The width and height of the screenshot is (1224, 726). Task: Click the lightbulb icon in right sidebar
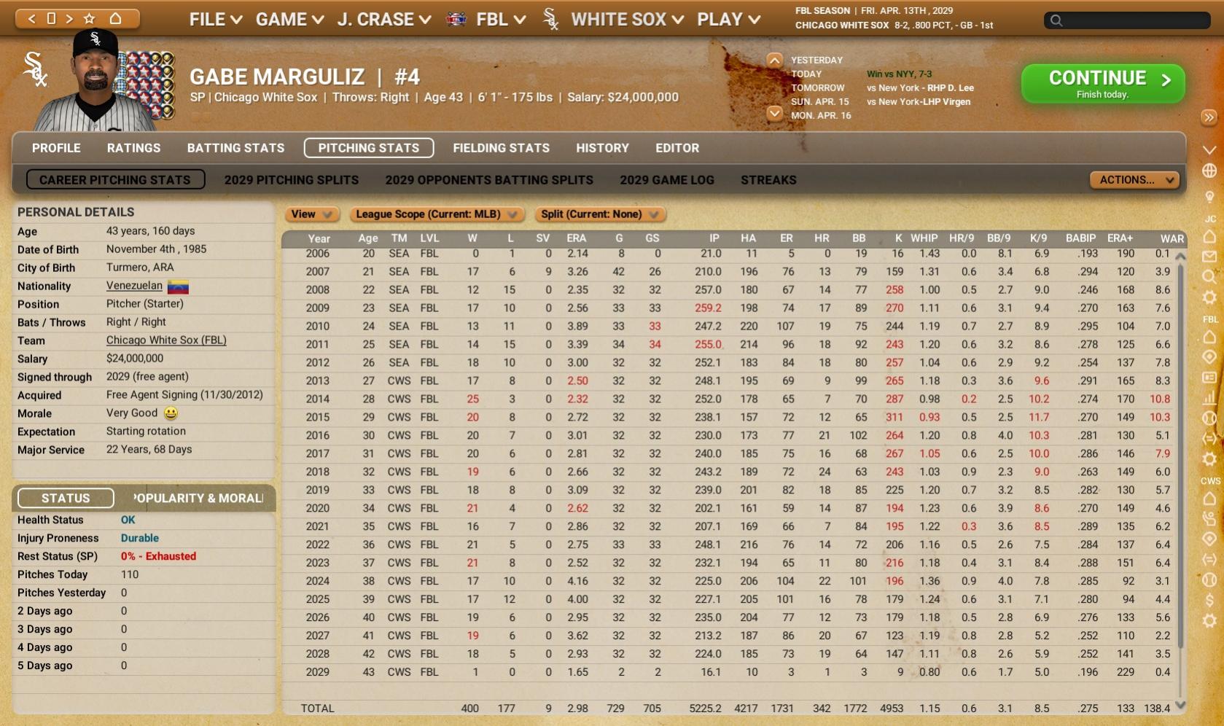(x=1209, y=197)
